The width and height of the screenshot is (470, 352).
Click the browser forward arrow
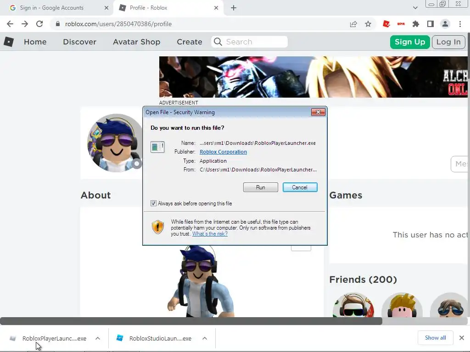[x=25, y=24]
